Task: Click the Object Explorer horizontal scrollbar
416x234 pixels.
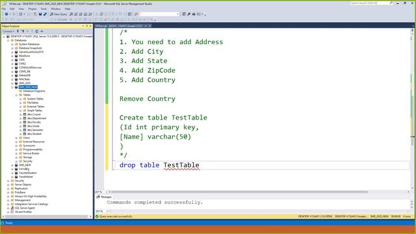Action: [x=46, y=216]
